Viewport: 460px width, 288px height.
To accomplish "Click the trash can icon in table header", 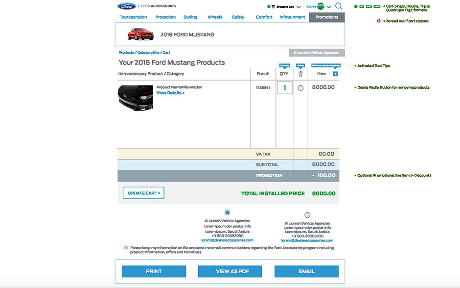I will (x=300, y=74).
